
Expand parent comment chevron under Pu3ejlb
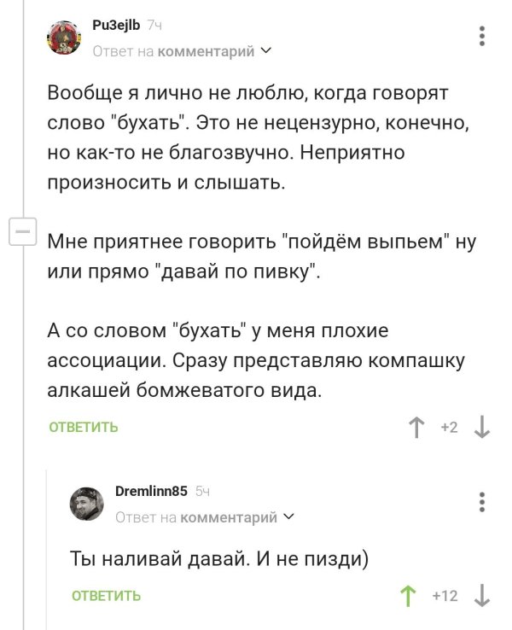click(x=266, y=51)
